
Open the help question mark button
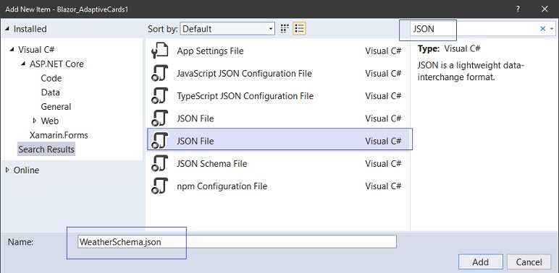[x=518, y=9]
